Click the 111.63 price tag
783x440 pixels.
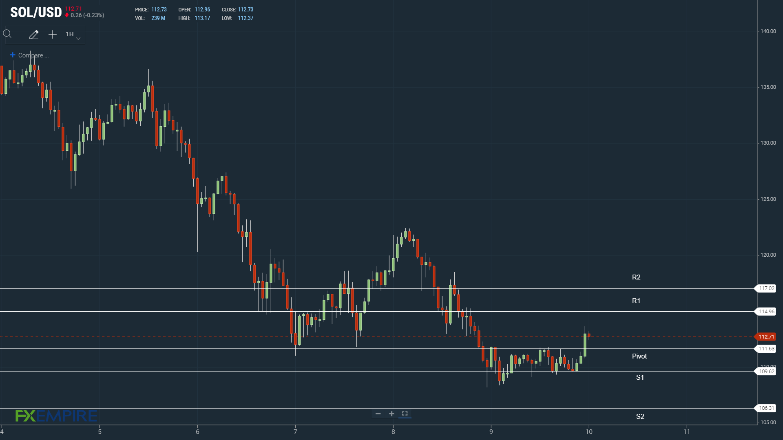(x=765, y=349)
